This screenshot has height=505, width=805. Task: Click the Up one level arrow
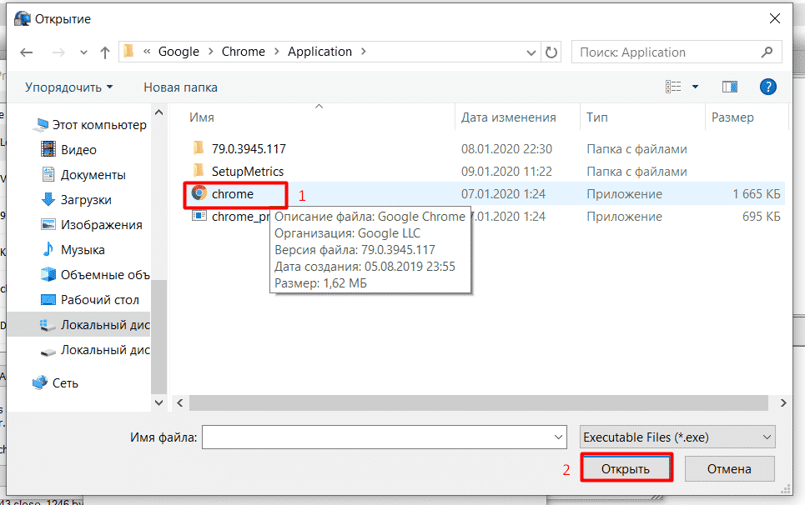click(104, 52)
